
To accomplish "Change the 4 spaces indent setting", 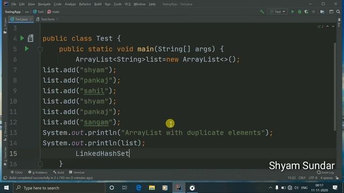I will 326,178.
